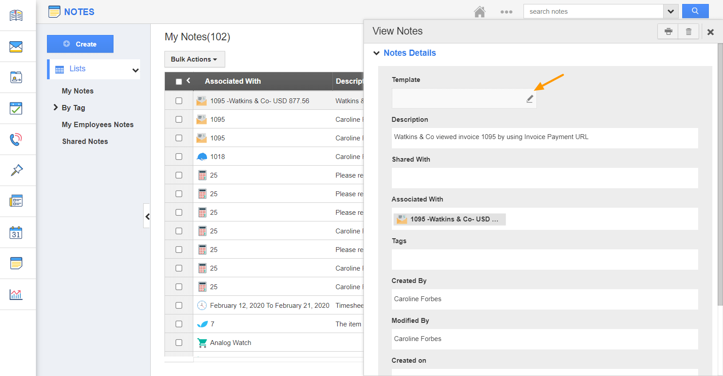
Task: Open the envelope mail icon in sidebar
Action: pyautogui.click(x=16, y=47)
